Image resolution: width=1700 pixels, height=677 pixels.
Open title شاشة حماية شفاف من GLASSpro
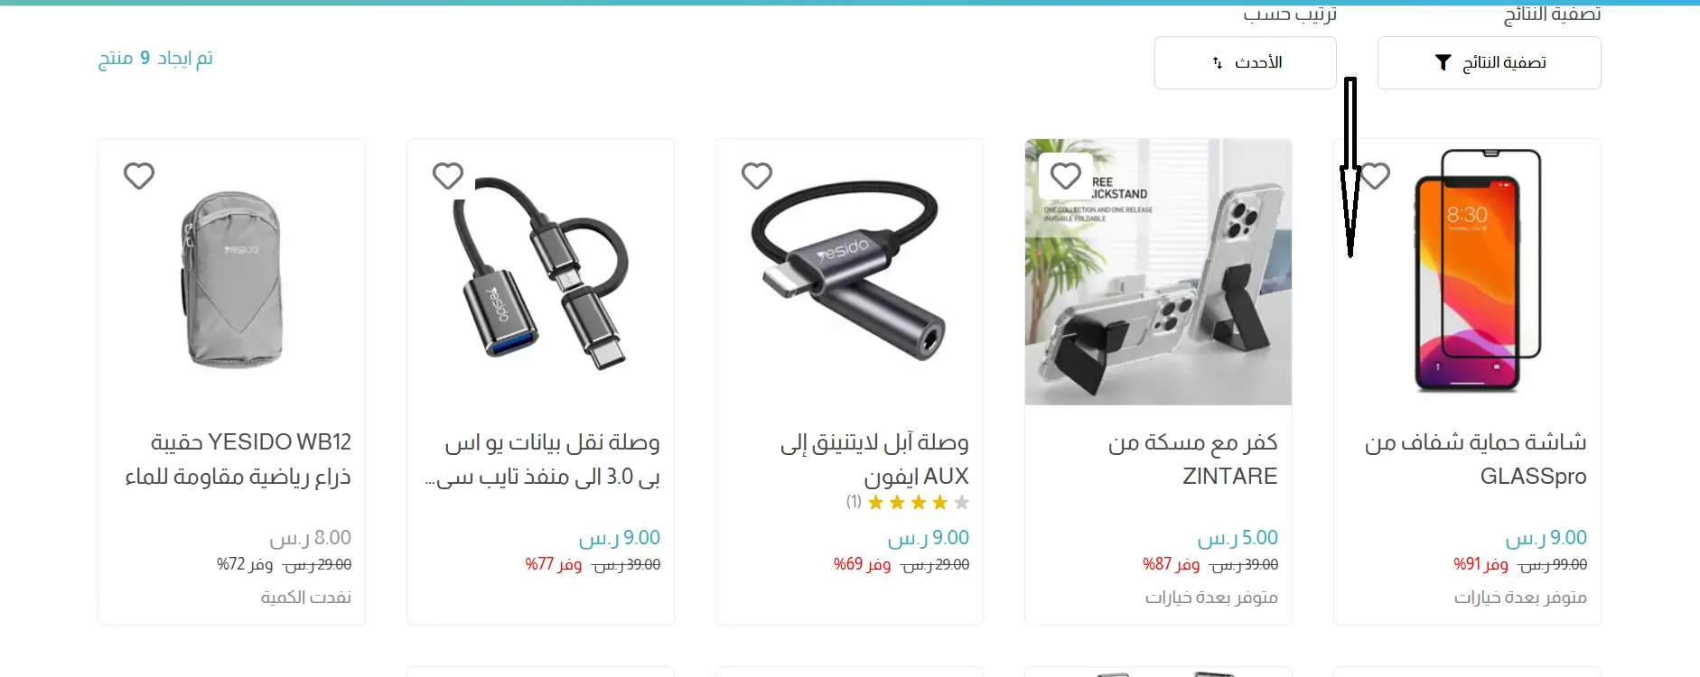tap(1476, 459)
